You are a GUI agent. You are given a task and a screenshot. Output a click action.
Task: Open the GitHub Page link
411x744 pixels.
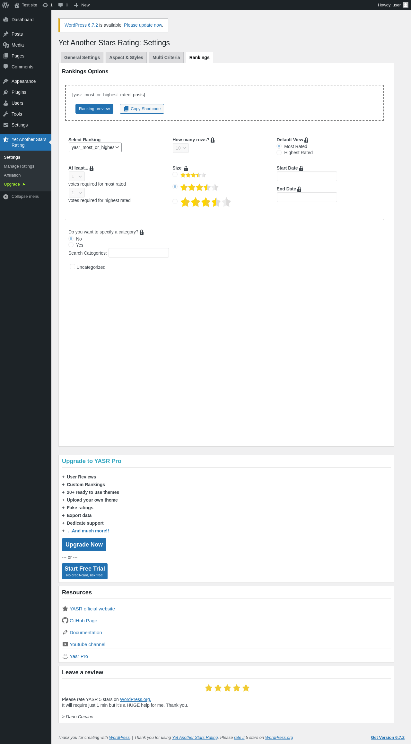pos(83,621)
